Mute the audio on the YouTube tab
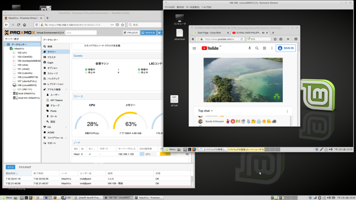The height and width of the screenshot is (200, 356). point(263,33)
